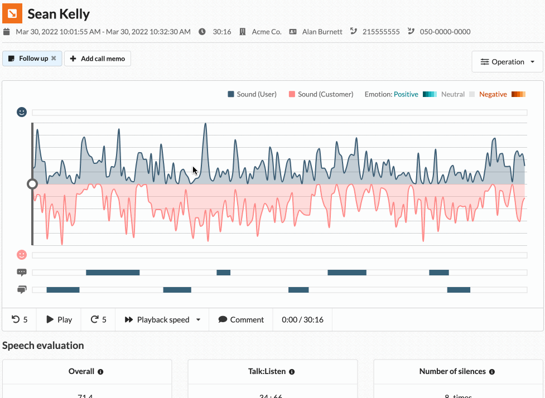
Task: Click the Comment button
Action: tap(241, 319)
